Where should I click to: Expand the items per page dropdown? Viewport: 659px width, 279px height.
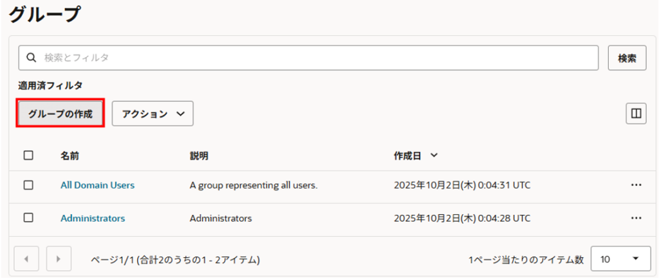(x=620, y=259)
